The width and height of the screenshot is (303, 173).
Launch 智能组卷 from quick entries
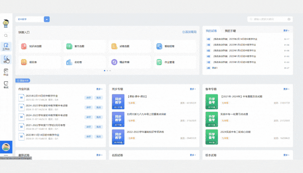pyautogui.click(x=175, y=46)
